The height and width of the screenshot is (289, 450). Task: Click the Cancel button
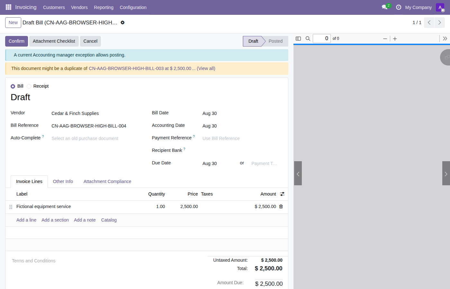[90, 41]
